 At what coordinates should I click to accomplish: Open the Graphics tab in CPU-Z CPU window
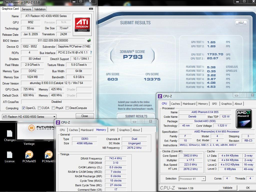[226, 104]
